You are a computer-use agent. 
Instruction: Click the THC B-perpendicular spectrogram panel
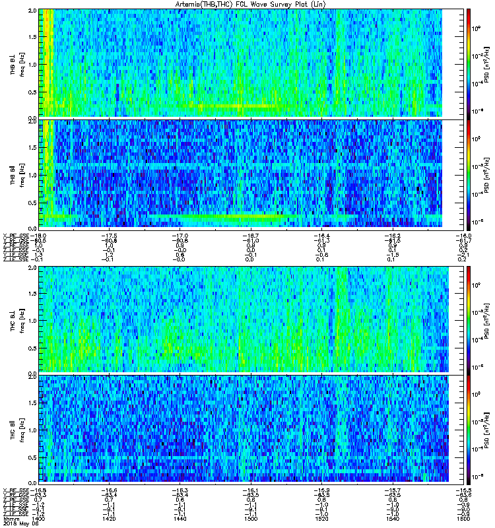coord(251,319)
